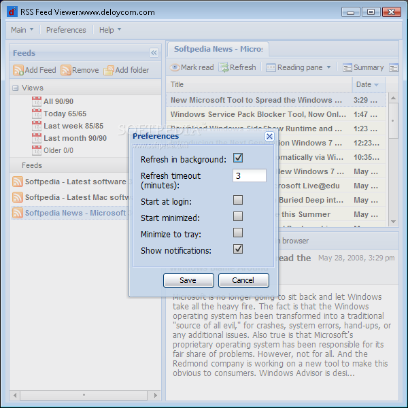Enable Minimize to tray checkbox

coord(238,233)
